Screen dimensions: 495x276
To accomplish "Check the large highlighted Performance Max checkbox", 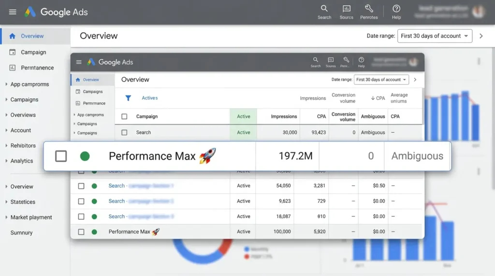I will 61,156.
